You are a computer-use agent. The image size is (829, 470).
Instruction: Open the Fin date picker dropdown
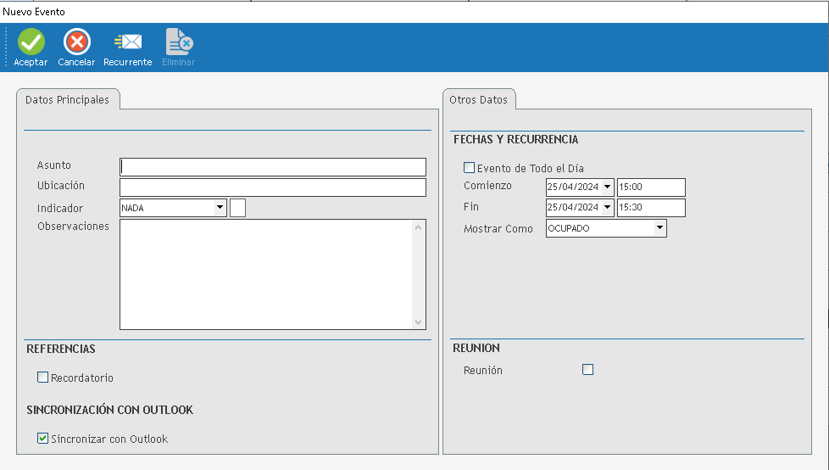(607, 208)
